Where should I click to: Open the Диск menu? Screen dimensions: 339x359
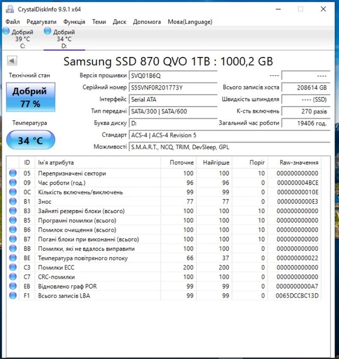119,22
